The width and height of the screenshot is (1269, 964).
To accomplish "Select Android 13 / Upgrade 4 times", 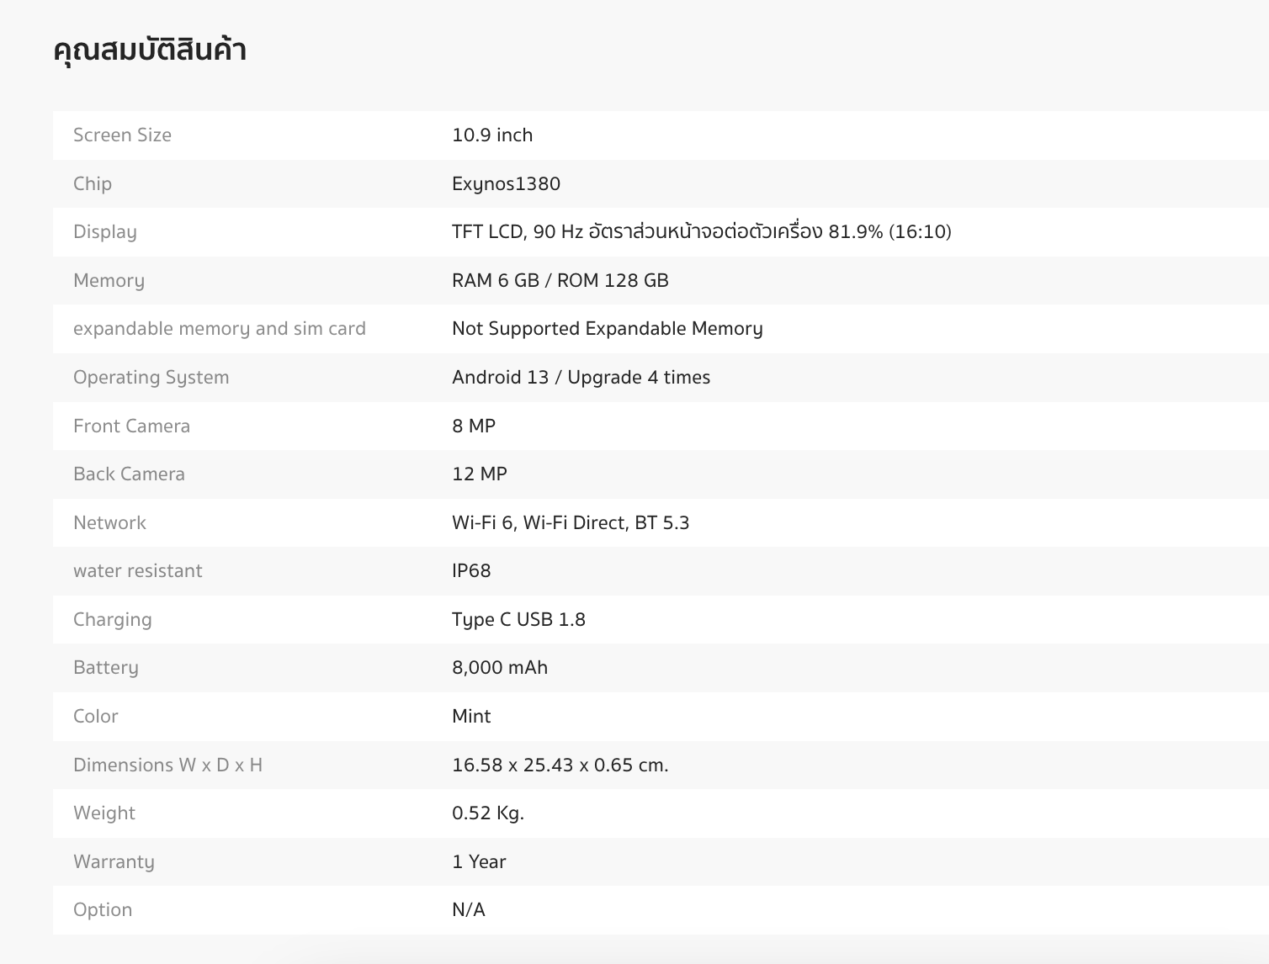I will pos(581,377).
